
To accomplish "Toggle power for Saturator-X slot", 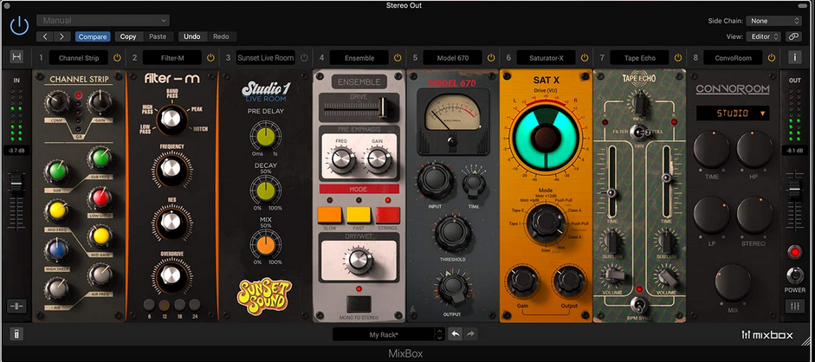I will [x=585, y=58].
